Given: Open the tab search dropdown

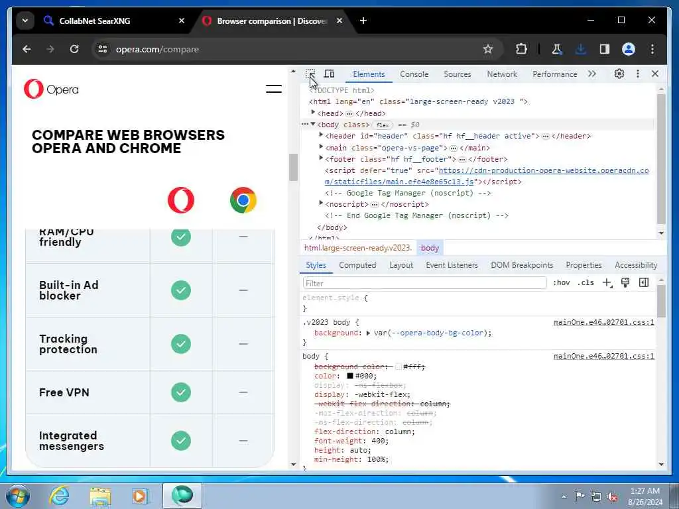Looking at the screenshot, I should point(25,21).
